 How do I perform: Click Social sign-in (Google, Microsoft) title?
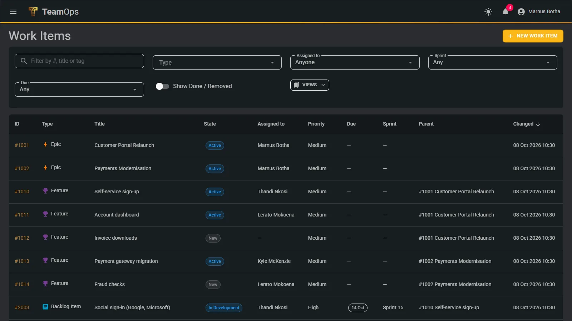132,307
